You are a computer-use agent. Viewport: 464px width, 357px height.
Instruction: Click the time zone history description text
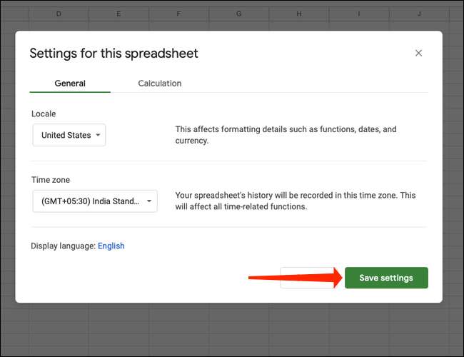pyautogui.click(x=295, y=201)
